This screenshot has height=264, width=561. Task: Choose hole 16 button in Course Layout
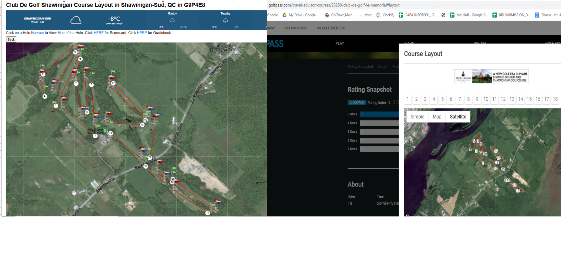click(538, 99)
